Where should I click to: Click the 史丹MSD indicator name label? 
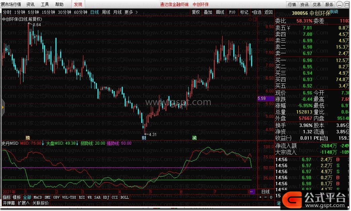tap(10, 143)
